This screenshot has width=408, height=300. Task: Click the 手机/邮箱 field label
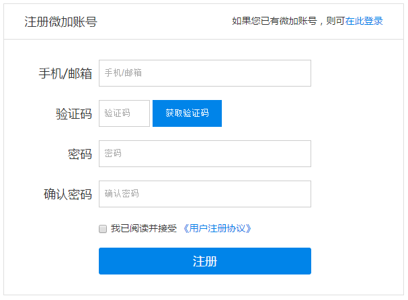[x=65, y=73]
